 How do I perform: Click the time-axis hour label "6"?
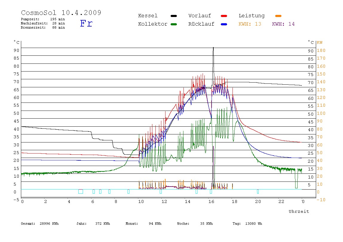(93, 201)
